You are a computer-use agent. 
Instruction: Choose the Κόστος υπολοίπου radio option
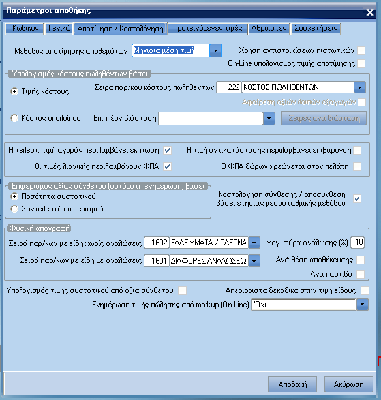pyautogui.click(x=14, y=118)
